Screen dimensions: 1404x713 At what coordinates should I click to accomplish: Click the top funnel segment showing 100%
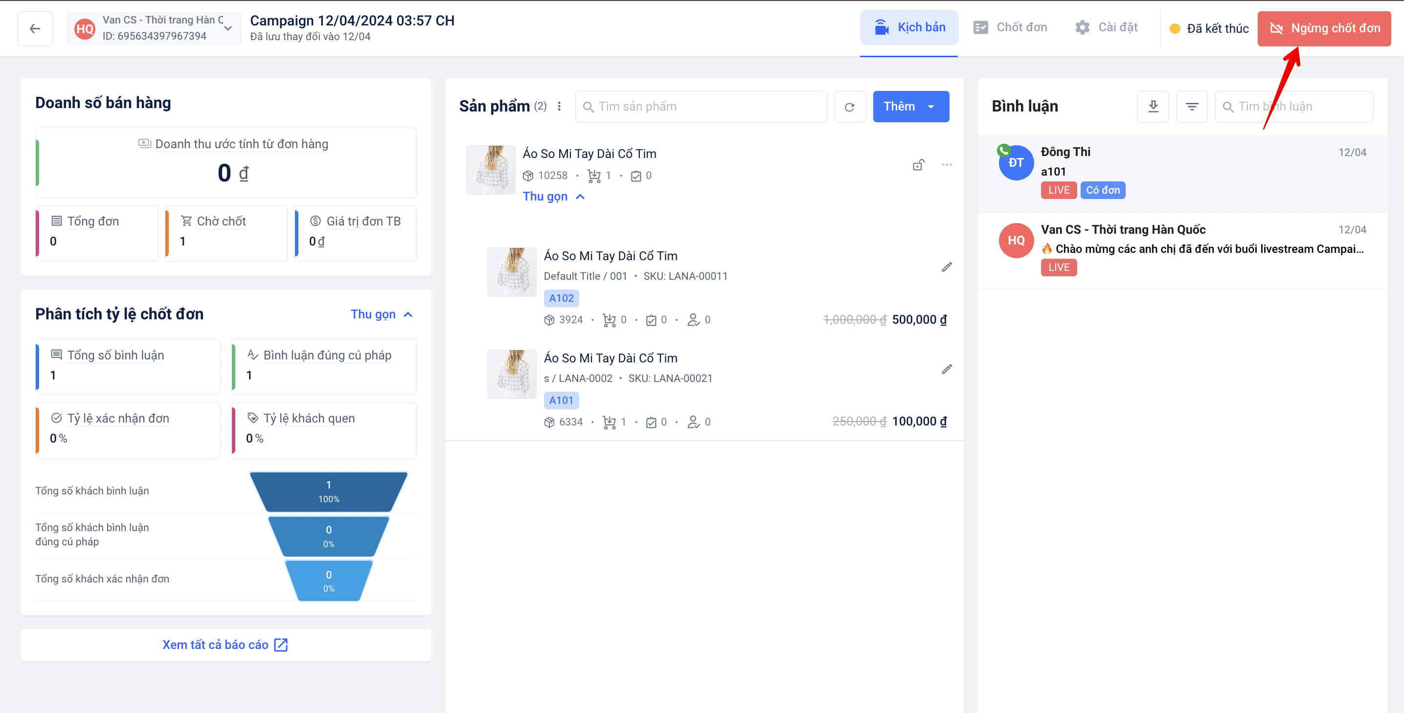click(x=329, y=491)
